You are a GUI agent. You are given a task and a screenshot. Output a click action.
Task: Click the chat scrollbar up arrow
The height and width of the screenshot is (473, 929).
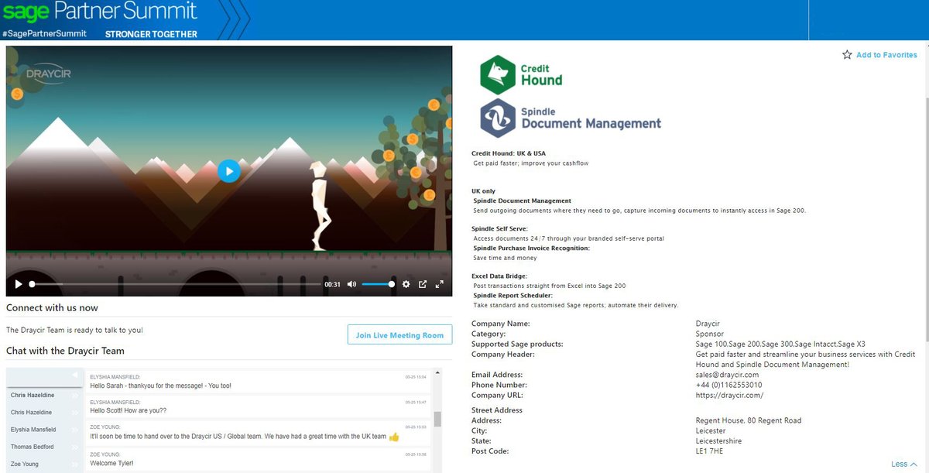437,374
